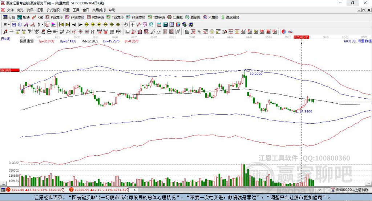Open the 公式选股 menu
Viewport: 372px width, 201px height.
53,10
